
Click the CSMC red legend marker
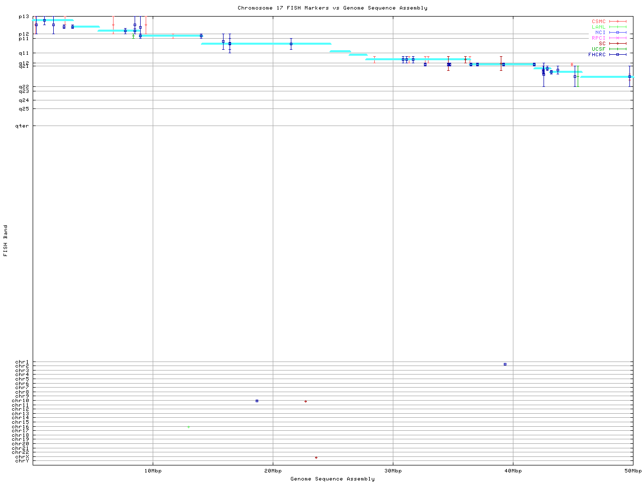pyautogui.click(x=617, y=22)
